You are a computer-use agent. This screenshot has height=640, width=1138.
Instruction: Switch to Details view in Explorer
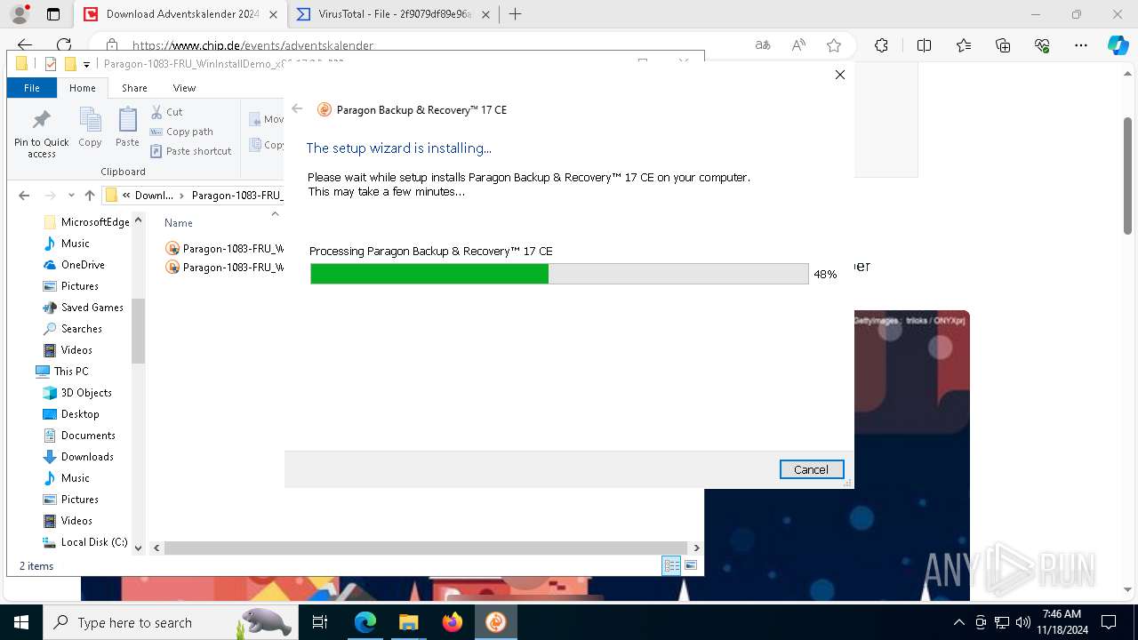(671, 565)
